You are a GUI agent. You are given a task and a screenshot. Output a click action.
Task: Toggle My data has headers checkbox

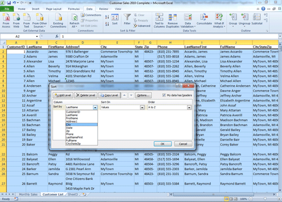(x=164, y=95)
